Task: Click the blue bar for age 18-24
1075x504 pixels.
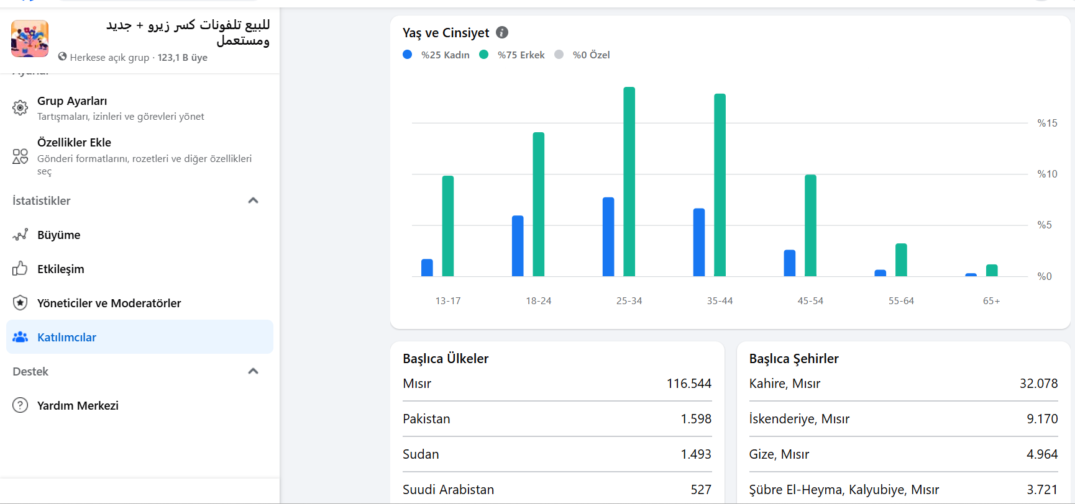Action: click(x=518, y=246)
